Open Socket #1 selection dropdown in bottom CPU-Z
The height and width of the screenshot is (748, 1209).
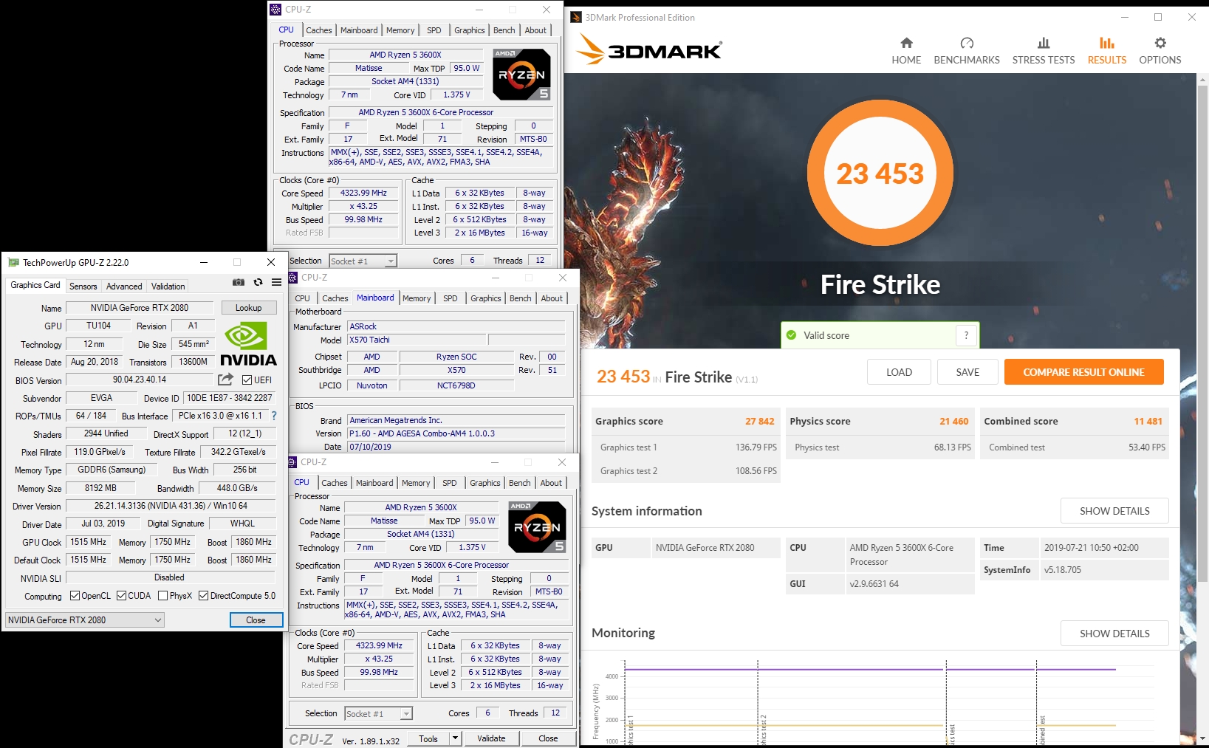(378, 714)
